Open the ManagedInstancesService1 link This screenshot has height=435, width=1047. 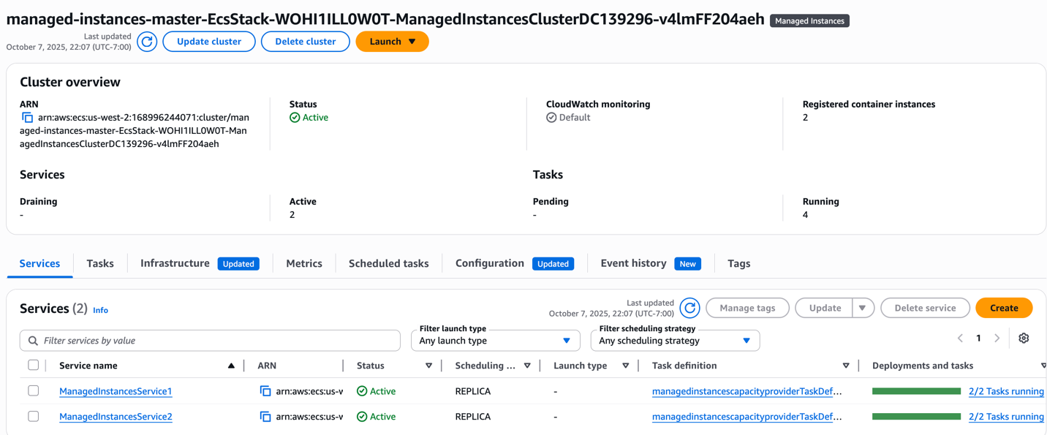click(116, 391)
